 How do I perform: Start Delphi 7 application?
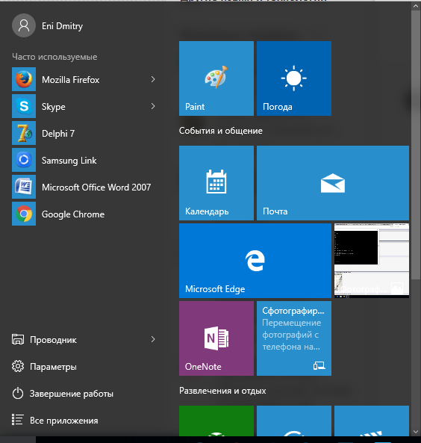(x=84, y=133)
